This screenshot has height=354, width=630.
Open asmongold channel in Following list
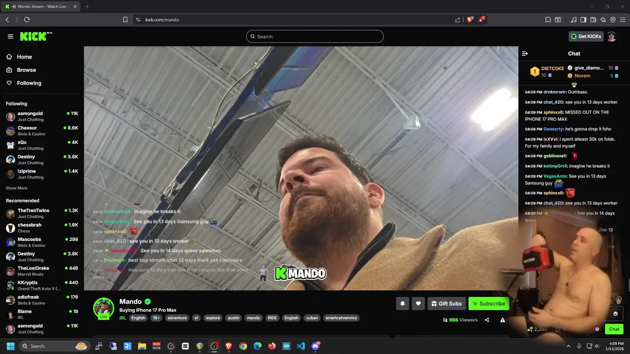tap(42, 116)
